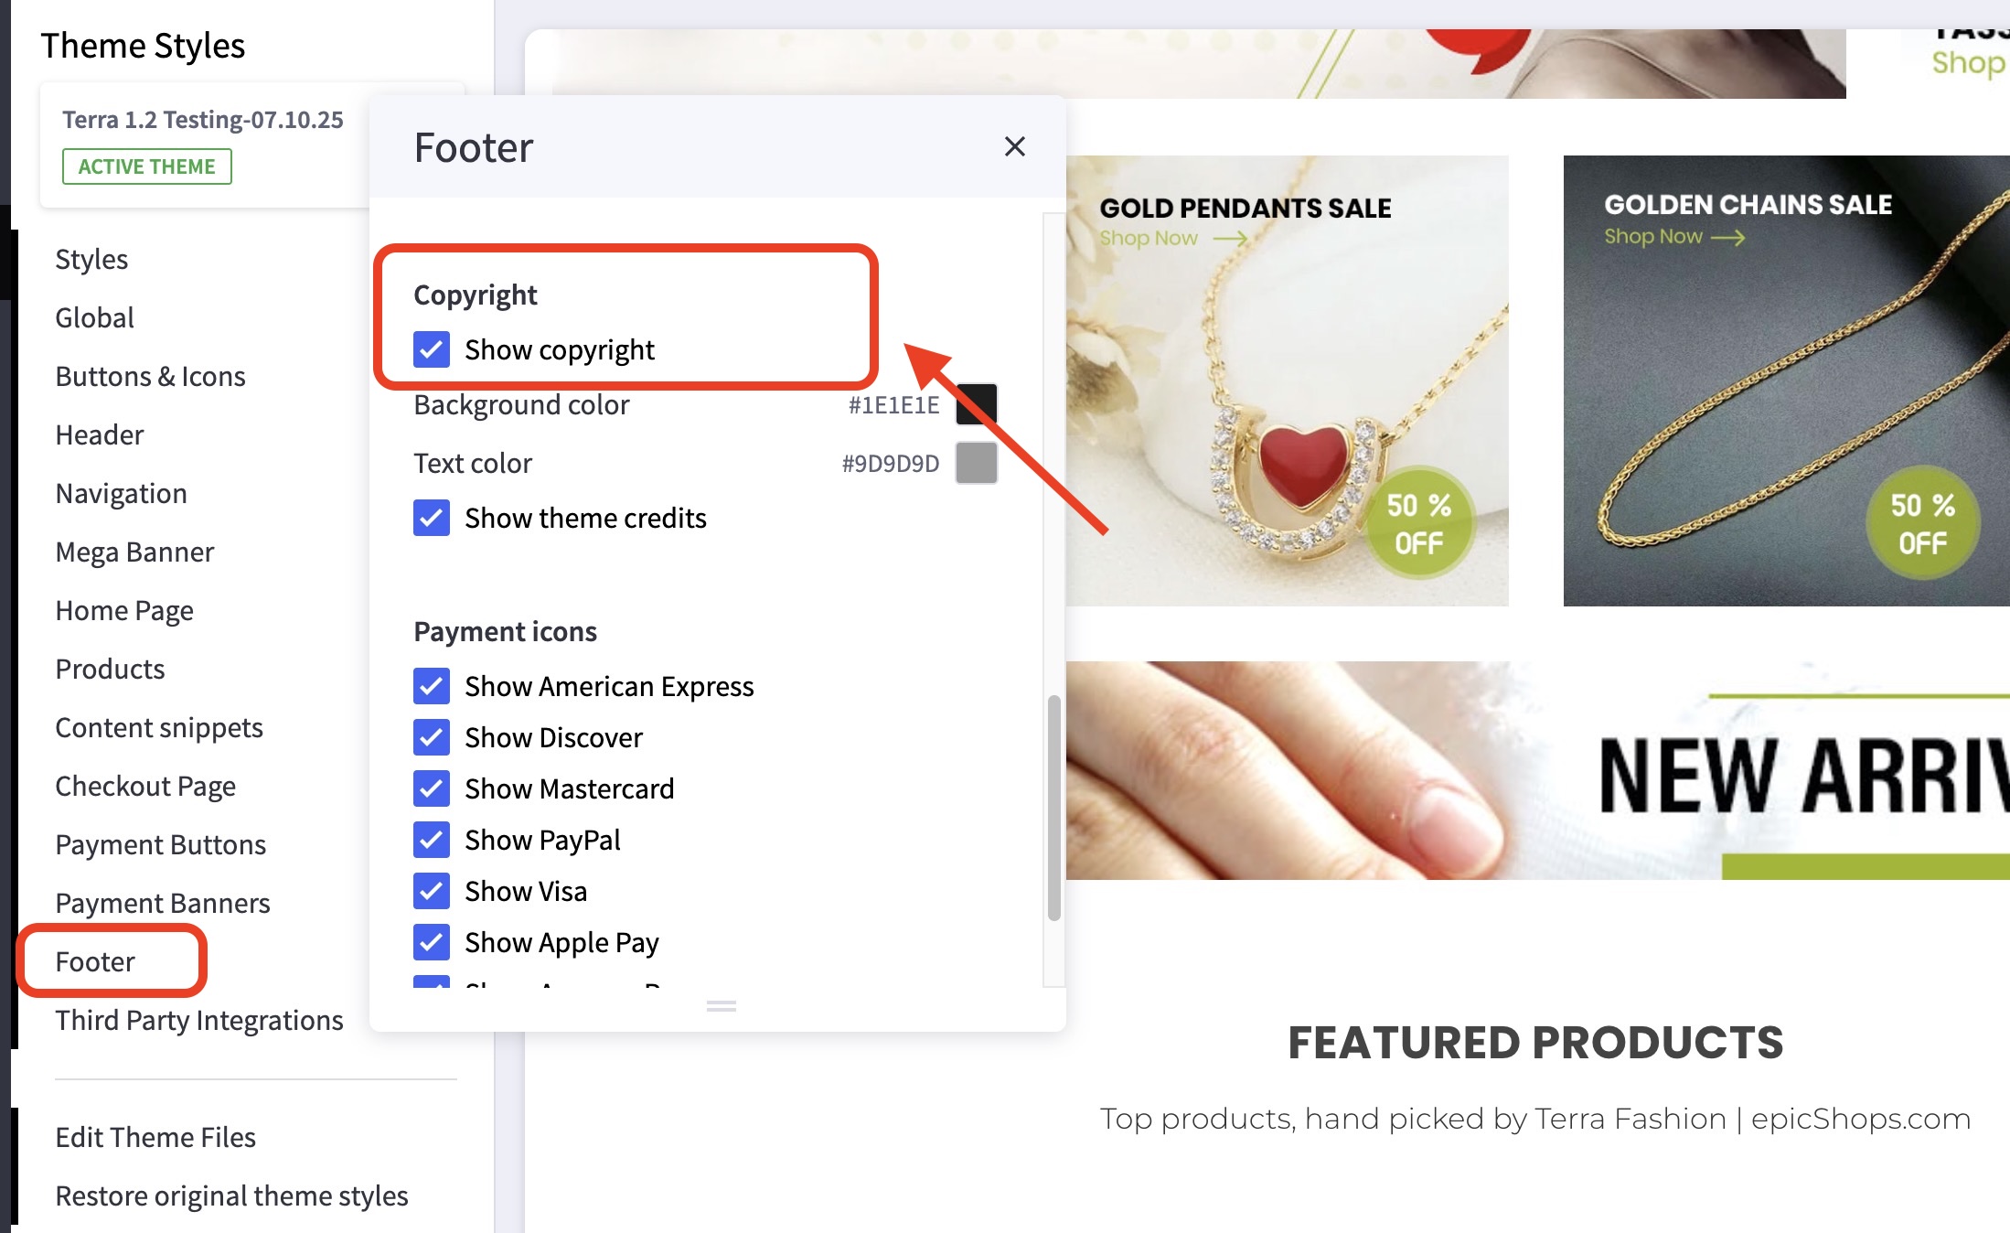Toggle the Show Discover checkbox

[x=432, y=737]
